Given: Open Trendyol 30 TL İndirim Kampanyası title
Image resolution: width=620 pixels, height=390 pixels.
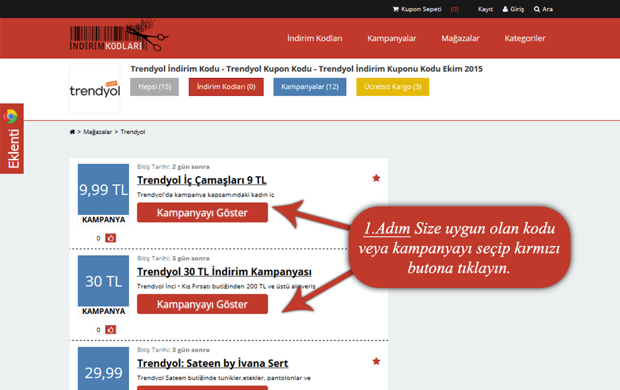Looking at the screenshot, I should [224, 272].
